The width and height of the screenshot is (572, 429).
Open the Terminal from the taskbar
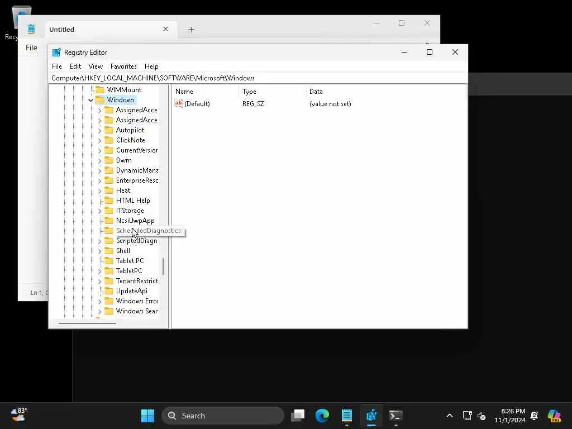[x=396, y=416]
